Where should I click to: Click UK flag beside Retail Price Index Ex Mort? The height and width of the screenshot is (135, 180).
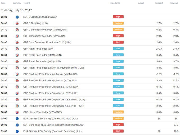(x=17, y=68)
